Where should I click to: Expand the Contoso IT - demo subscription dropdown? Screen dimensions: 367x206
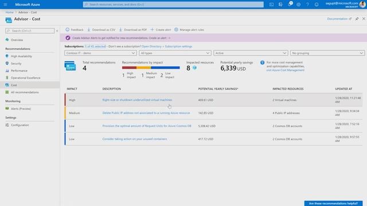[x=101, y=53]
